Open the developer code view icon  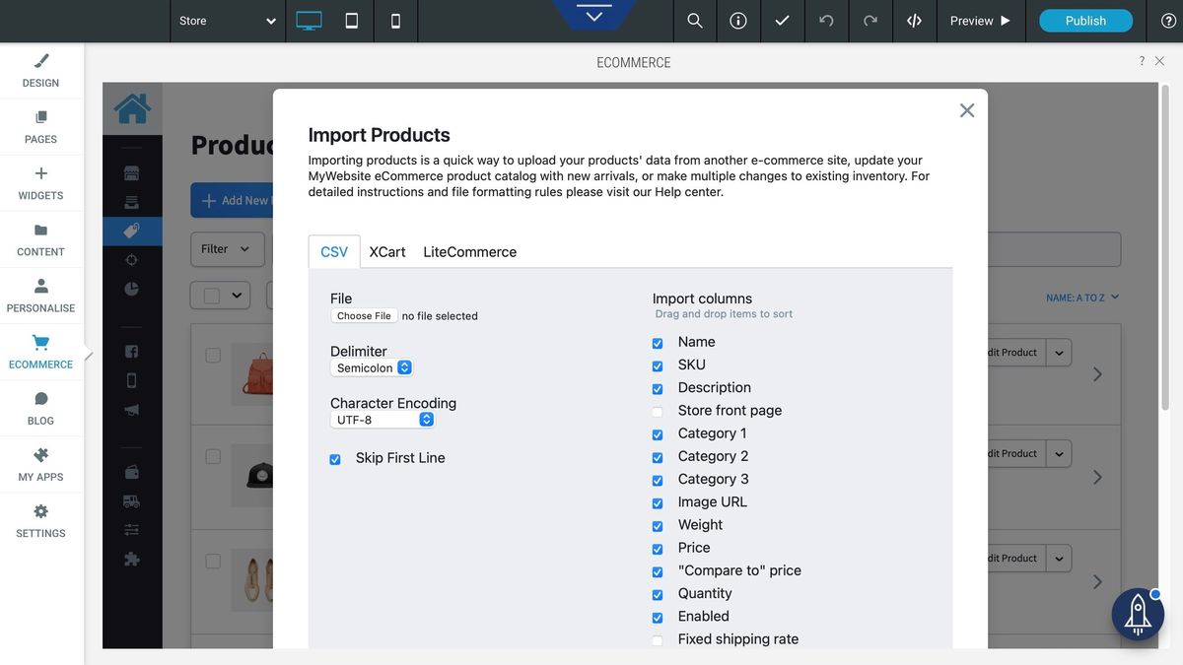[914, 21]
